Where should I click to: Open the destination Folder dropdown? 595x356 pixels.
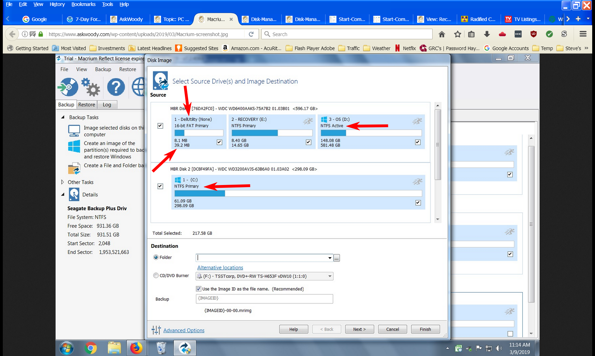pyautogui.click(x=330, y=258)
